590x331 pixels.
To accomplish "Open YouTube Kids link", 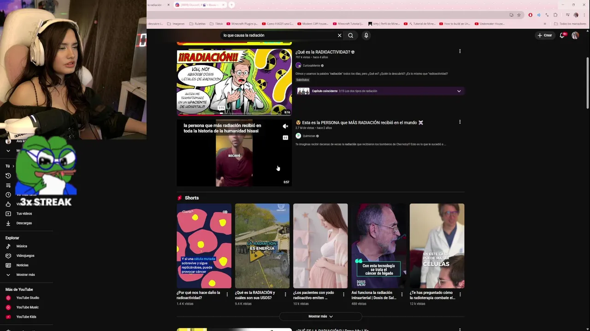I will tap(26, 317).
